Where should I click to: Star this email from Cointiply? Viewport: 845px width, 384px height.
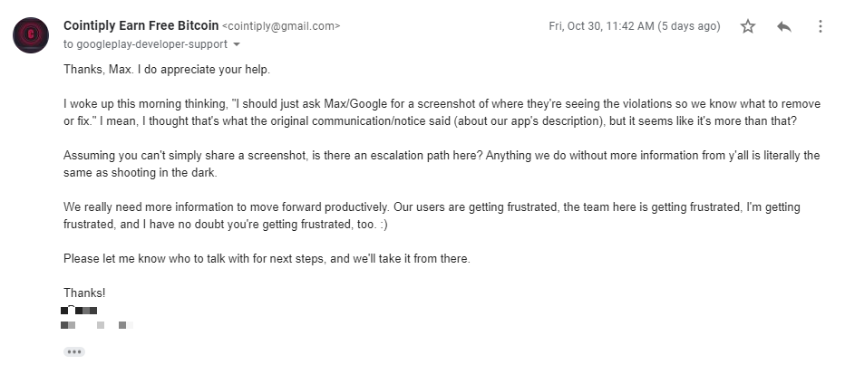click(747, 26)
